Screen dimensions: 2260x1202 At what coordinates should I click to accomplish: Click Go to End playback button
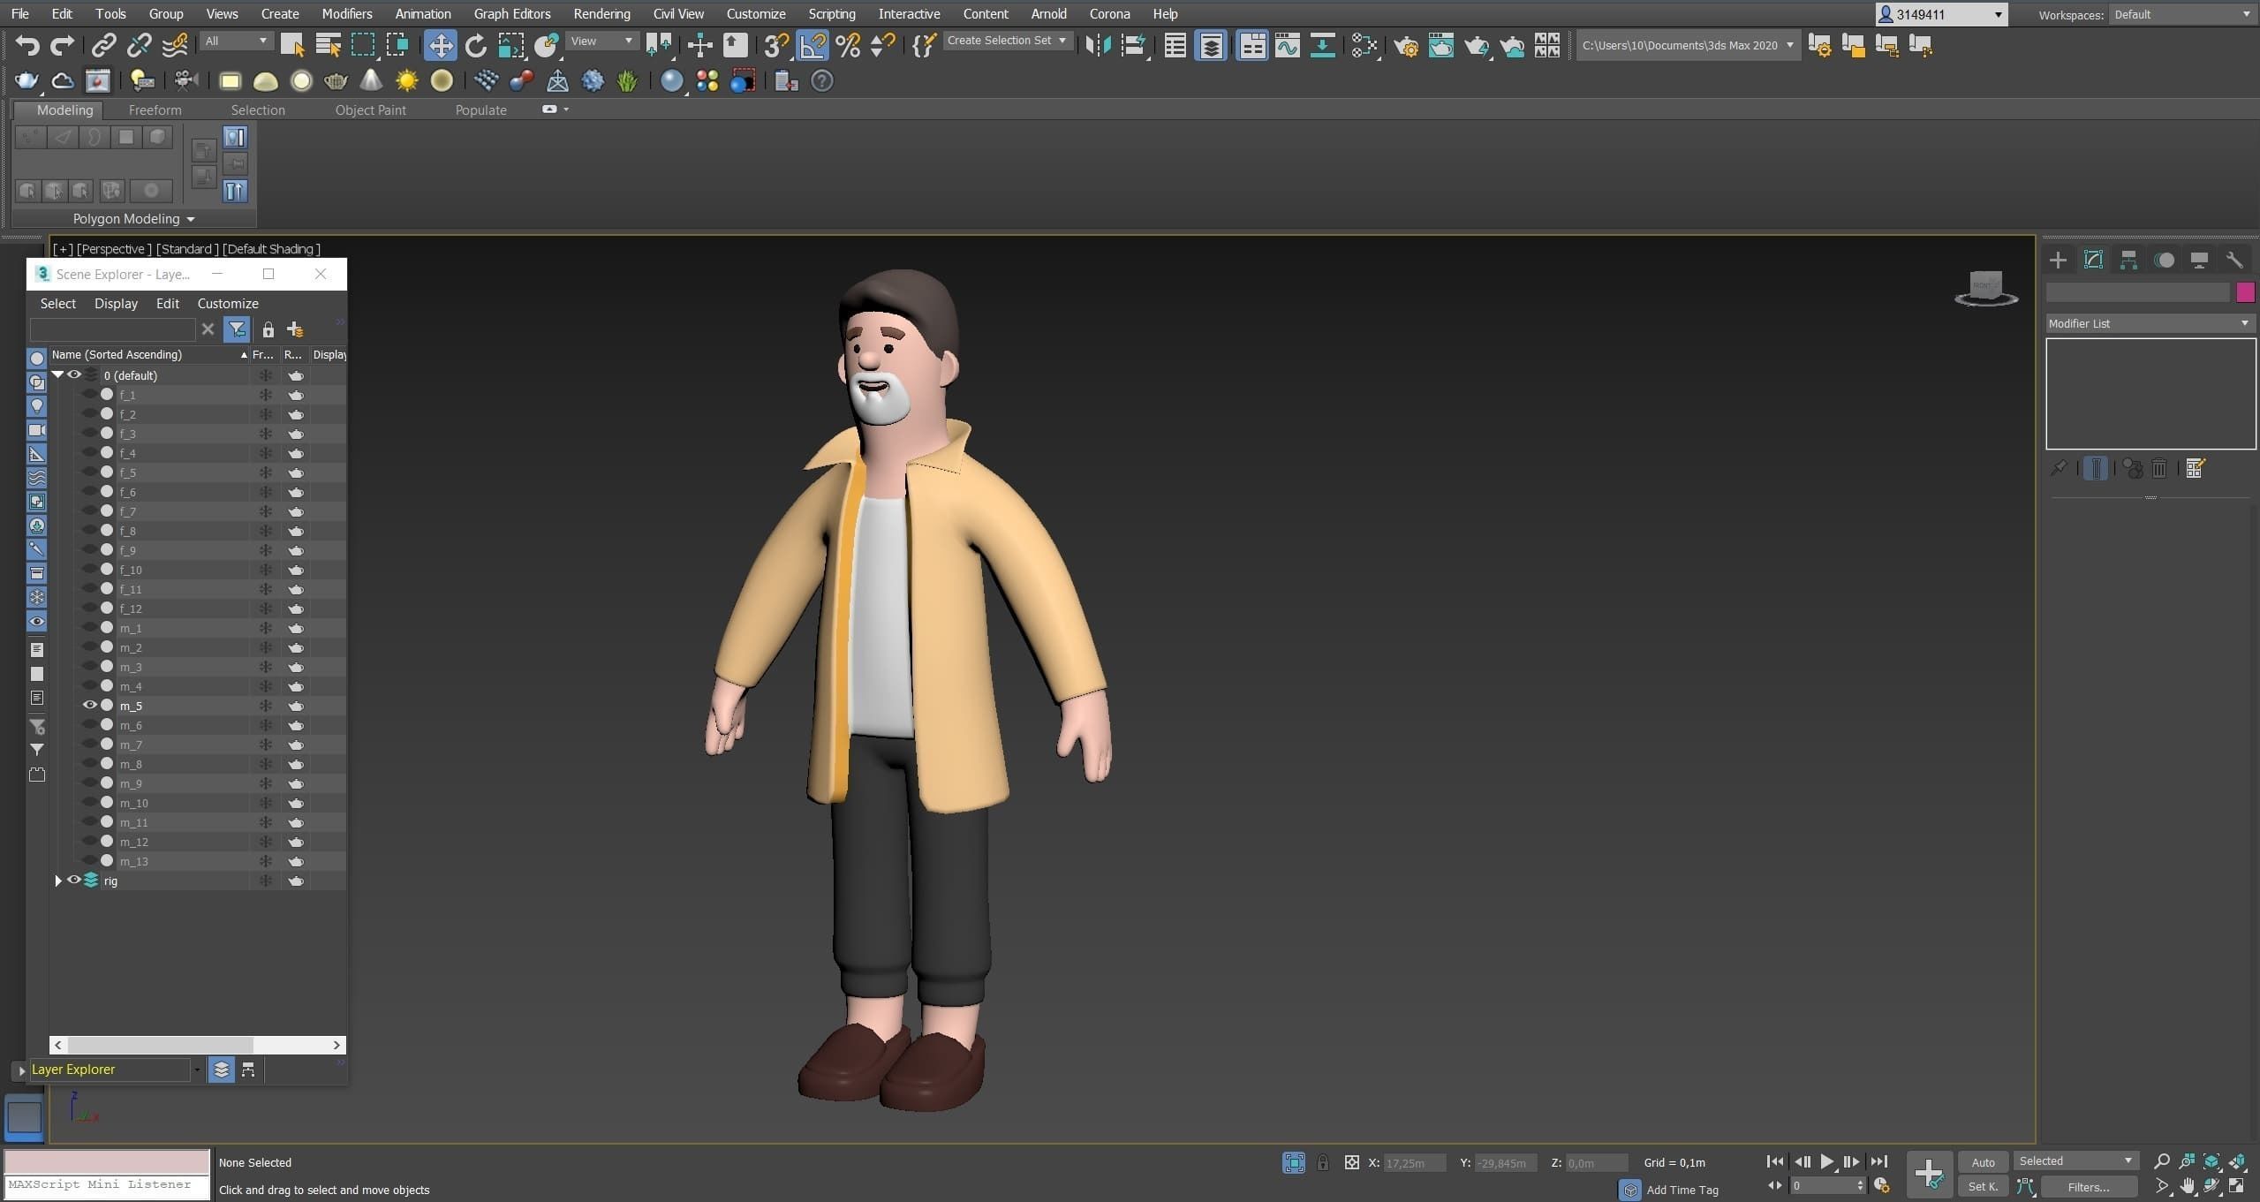pos(1878,1162)
